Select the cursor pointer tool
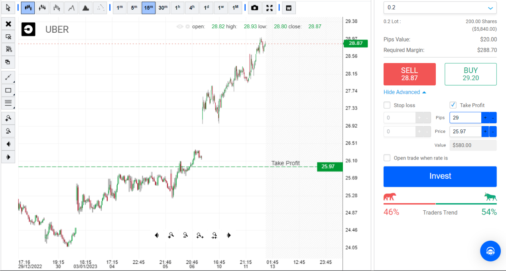The image size is (506, 271). (8, 8)
